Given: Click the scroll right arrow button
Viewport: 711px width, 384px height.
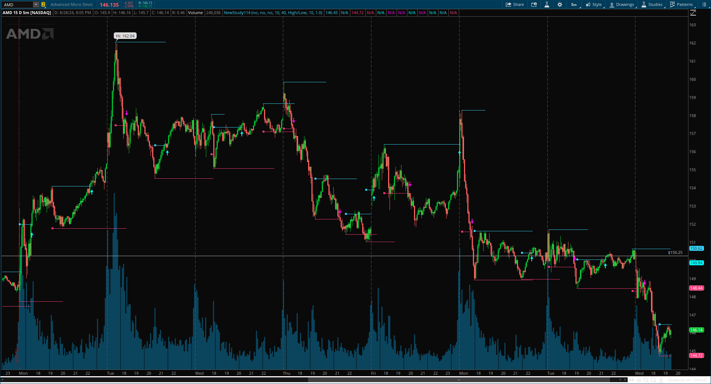Looking at the screenshot, I should coord(625,380).
